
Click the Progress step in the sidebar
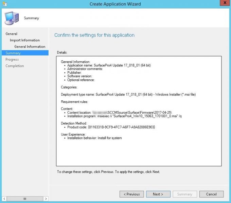coord(12,60)
